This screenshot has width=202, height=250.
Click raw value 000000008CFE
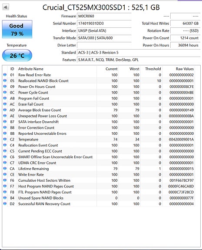(x=182, y=87)
